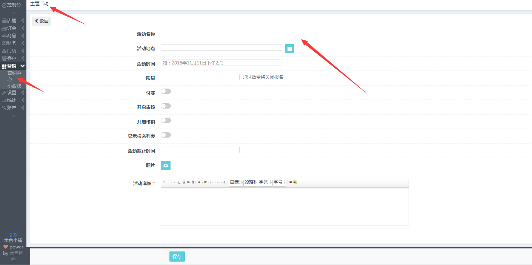Click the insert image icon in editor
The height and width of the screenshot is (265, 532).
291,182
